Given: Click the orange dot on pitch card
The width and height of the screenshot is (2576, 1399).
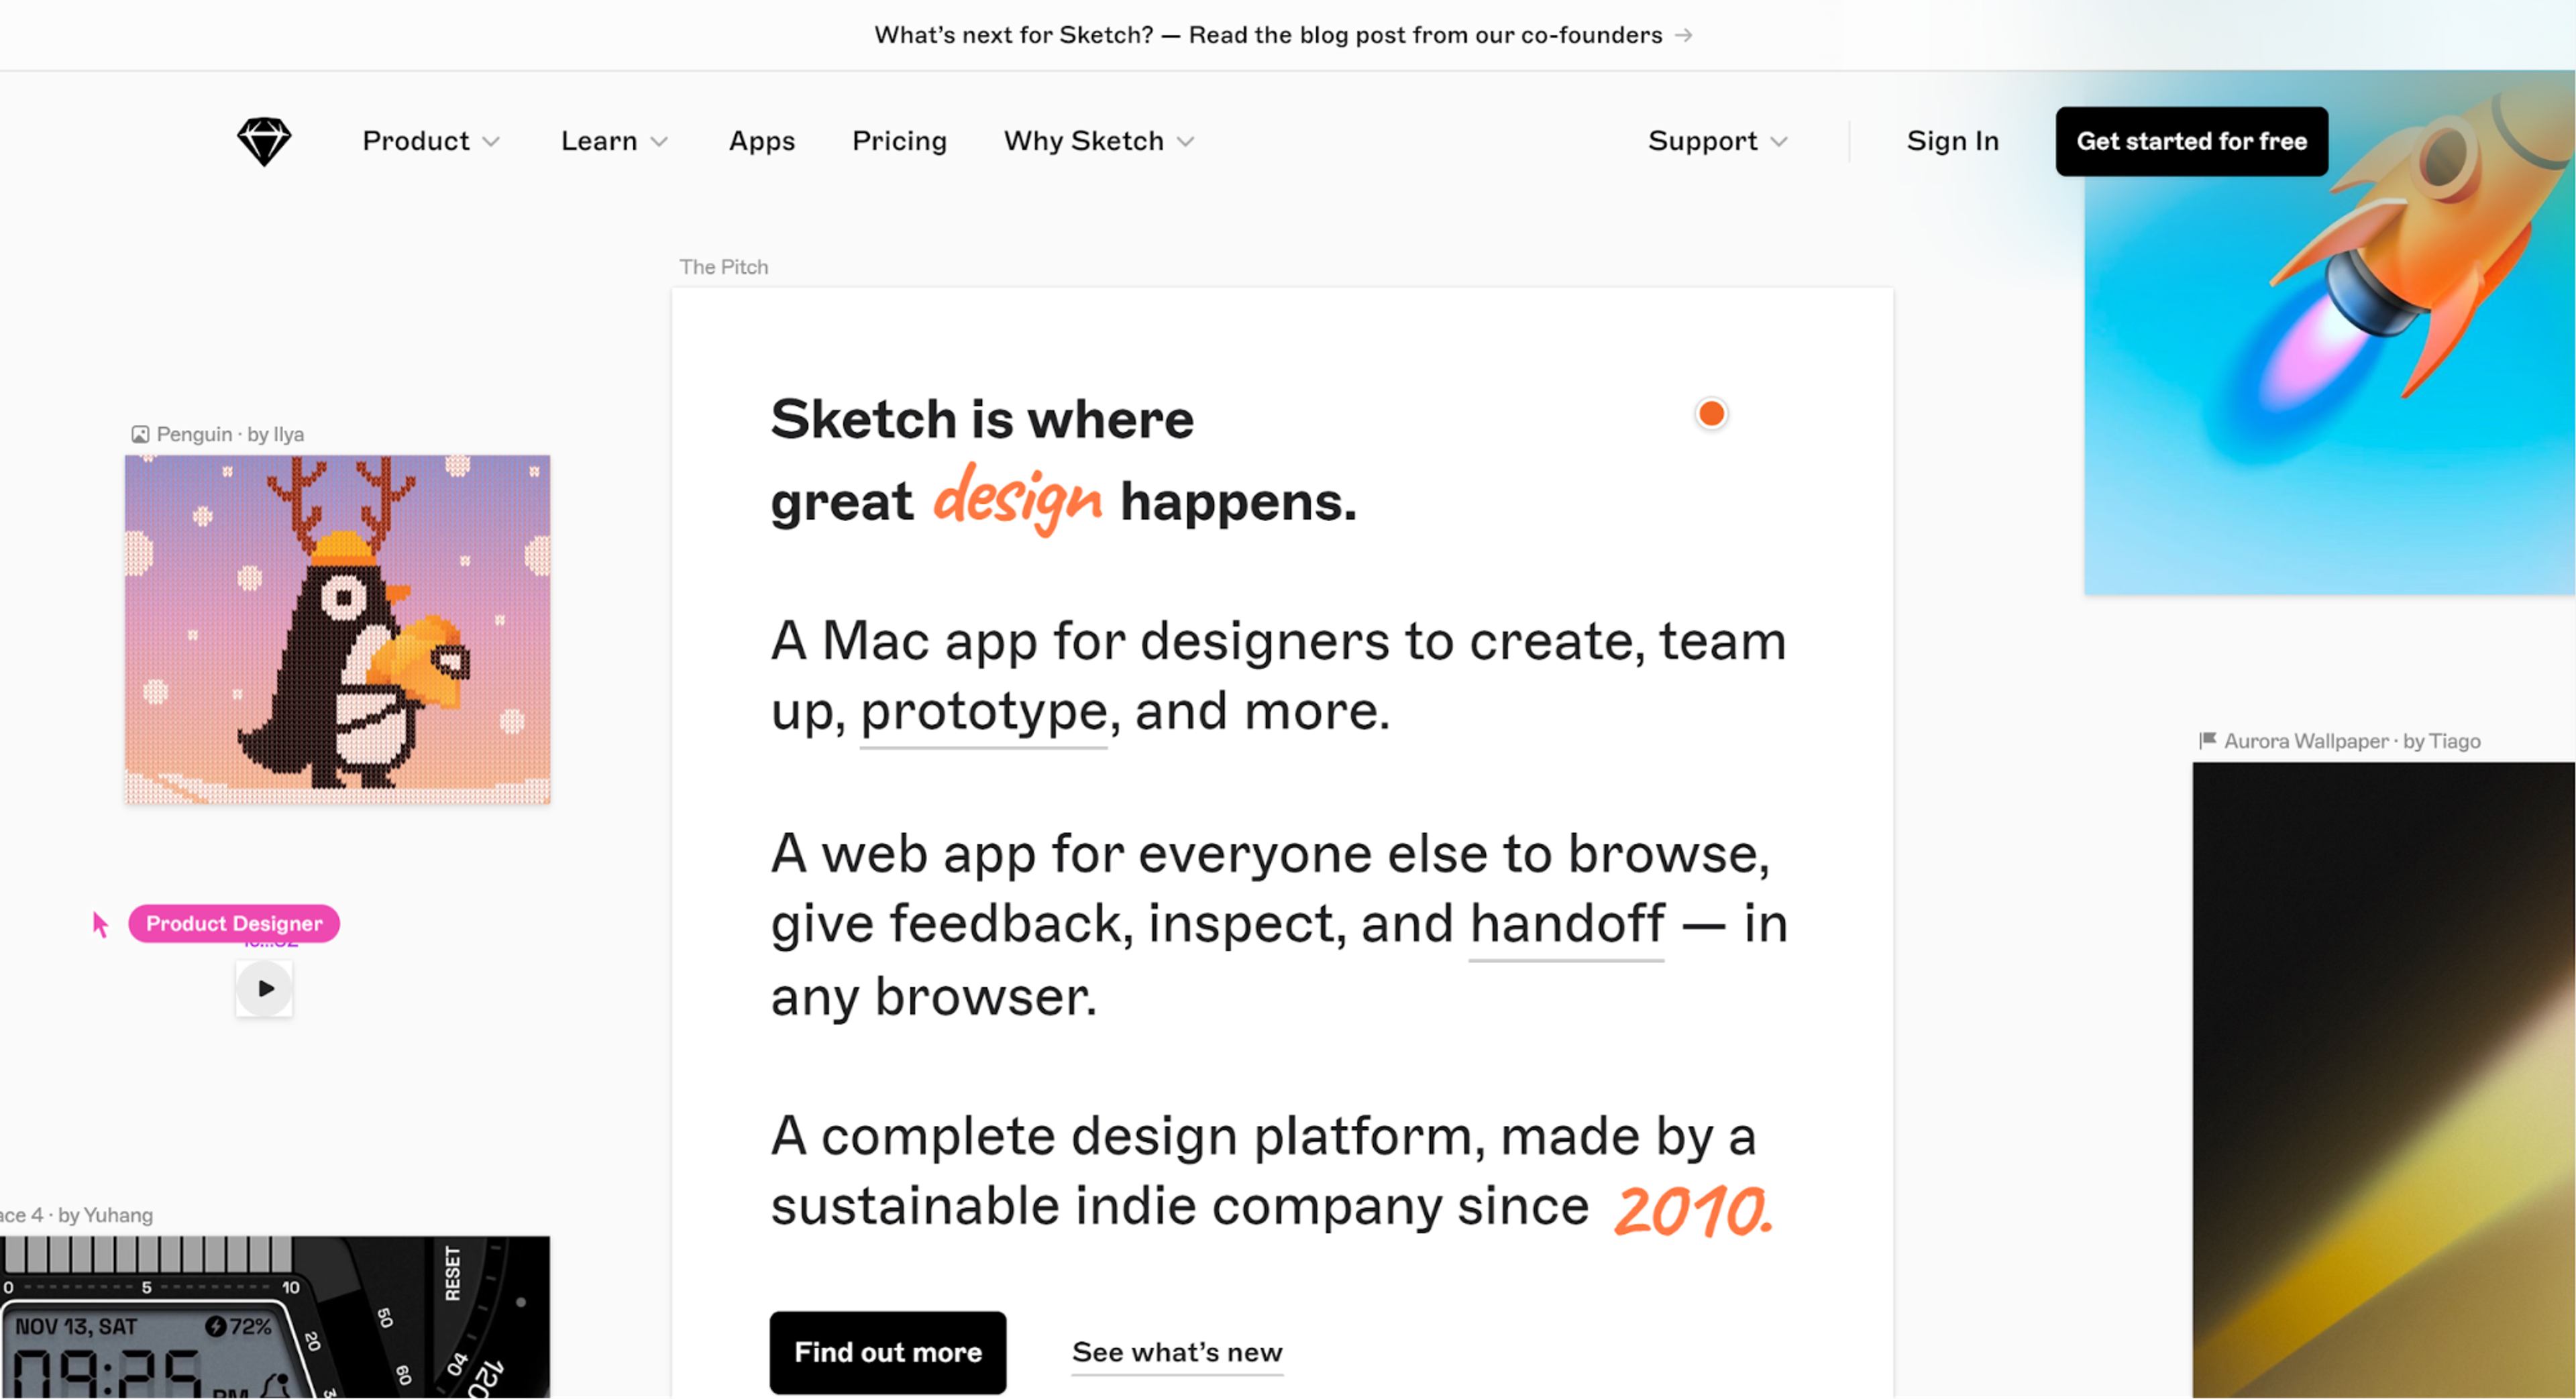Looking at the screenshot, I should click(x=1711, y=413).
